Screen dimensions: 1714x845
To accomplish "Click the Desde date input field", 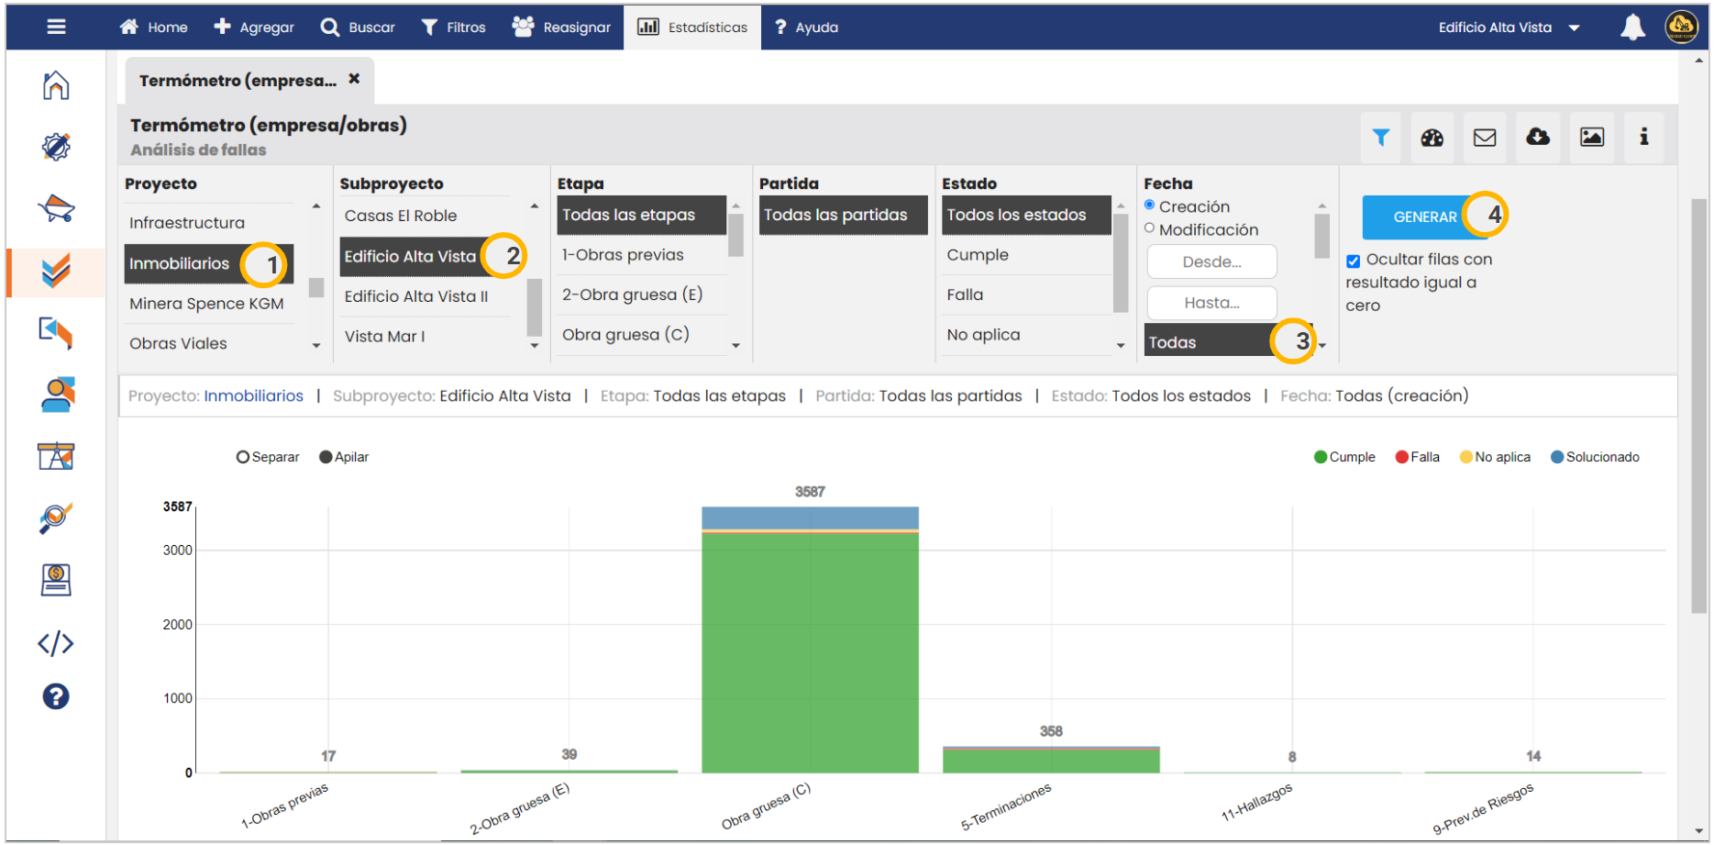I will pyautogui.click(x=1211, y=261).
